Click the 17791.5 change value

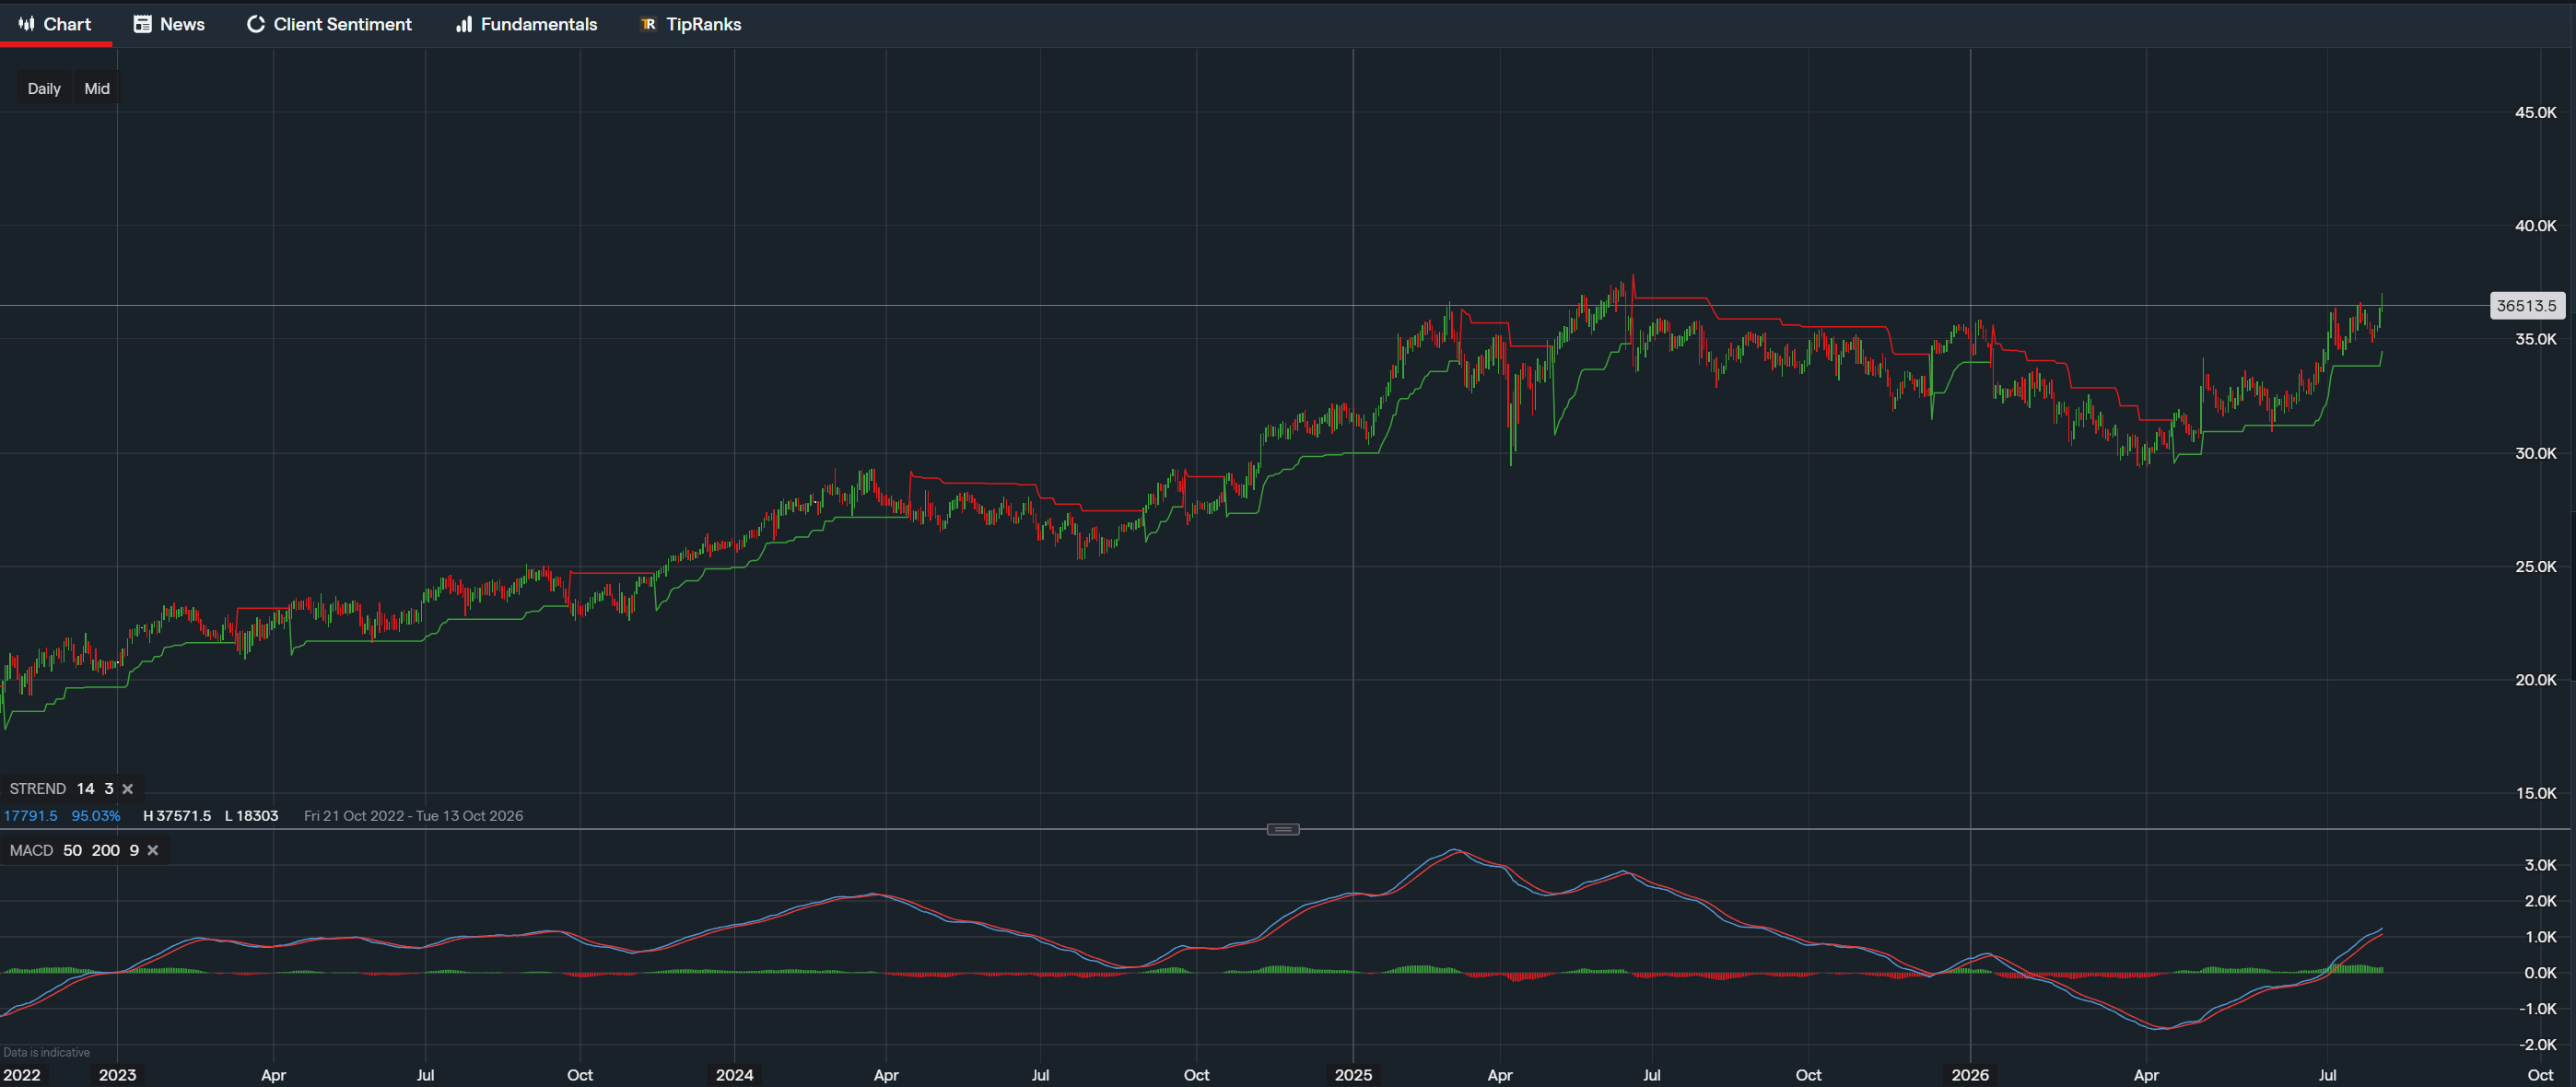point(30,816)
